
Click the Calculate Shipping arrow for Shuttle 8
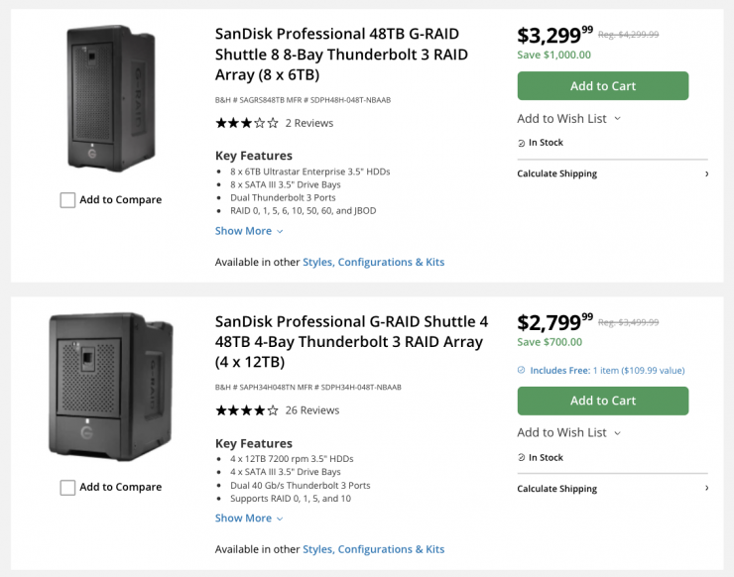706,174
